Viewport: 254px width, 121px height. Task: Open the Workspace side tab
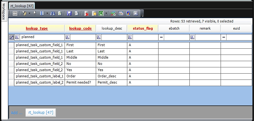coord(4,11)
